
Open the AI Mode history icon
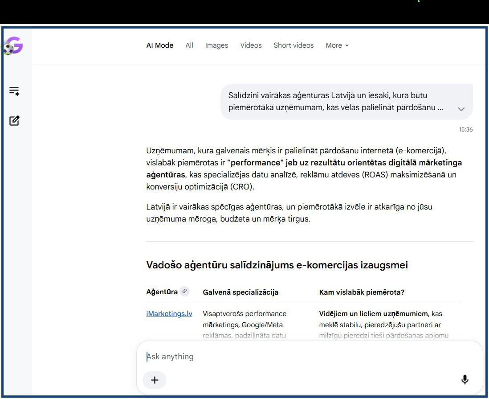tap(14, 91)
